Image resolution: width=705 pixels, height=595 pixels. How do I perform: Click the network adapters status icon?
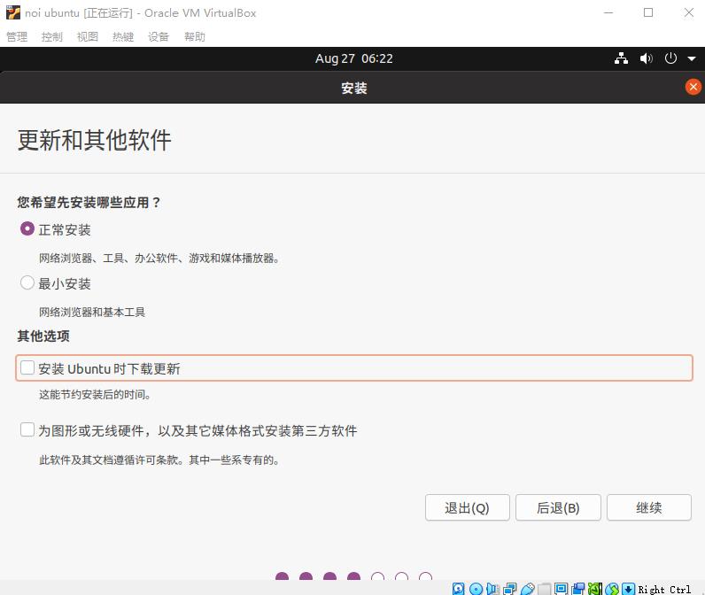tap(510, 589)
